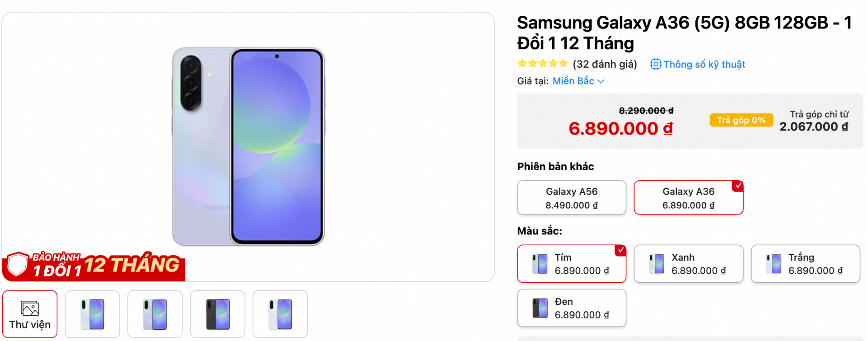
Task: Expand the region selector chevron arrow
Action: pyautogui.click(x=601, y=81)
